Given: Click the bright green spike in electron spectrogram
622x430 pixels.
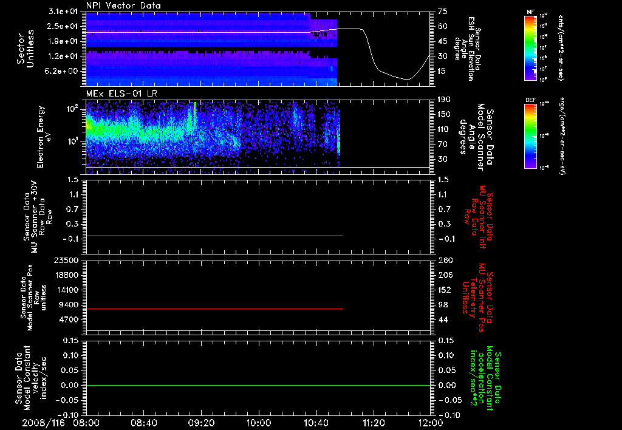Looking at the screenshot, I should 195,115.
